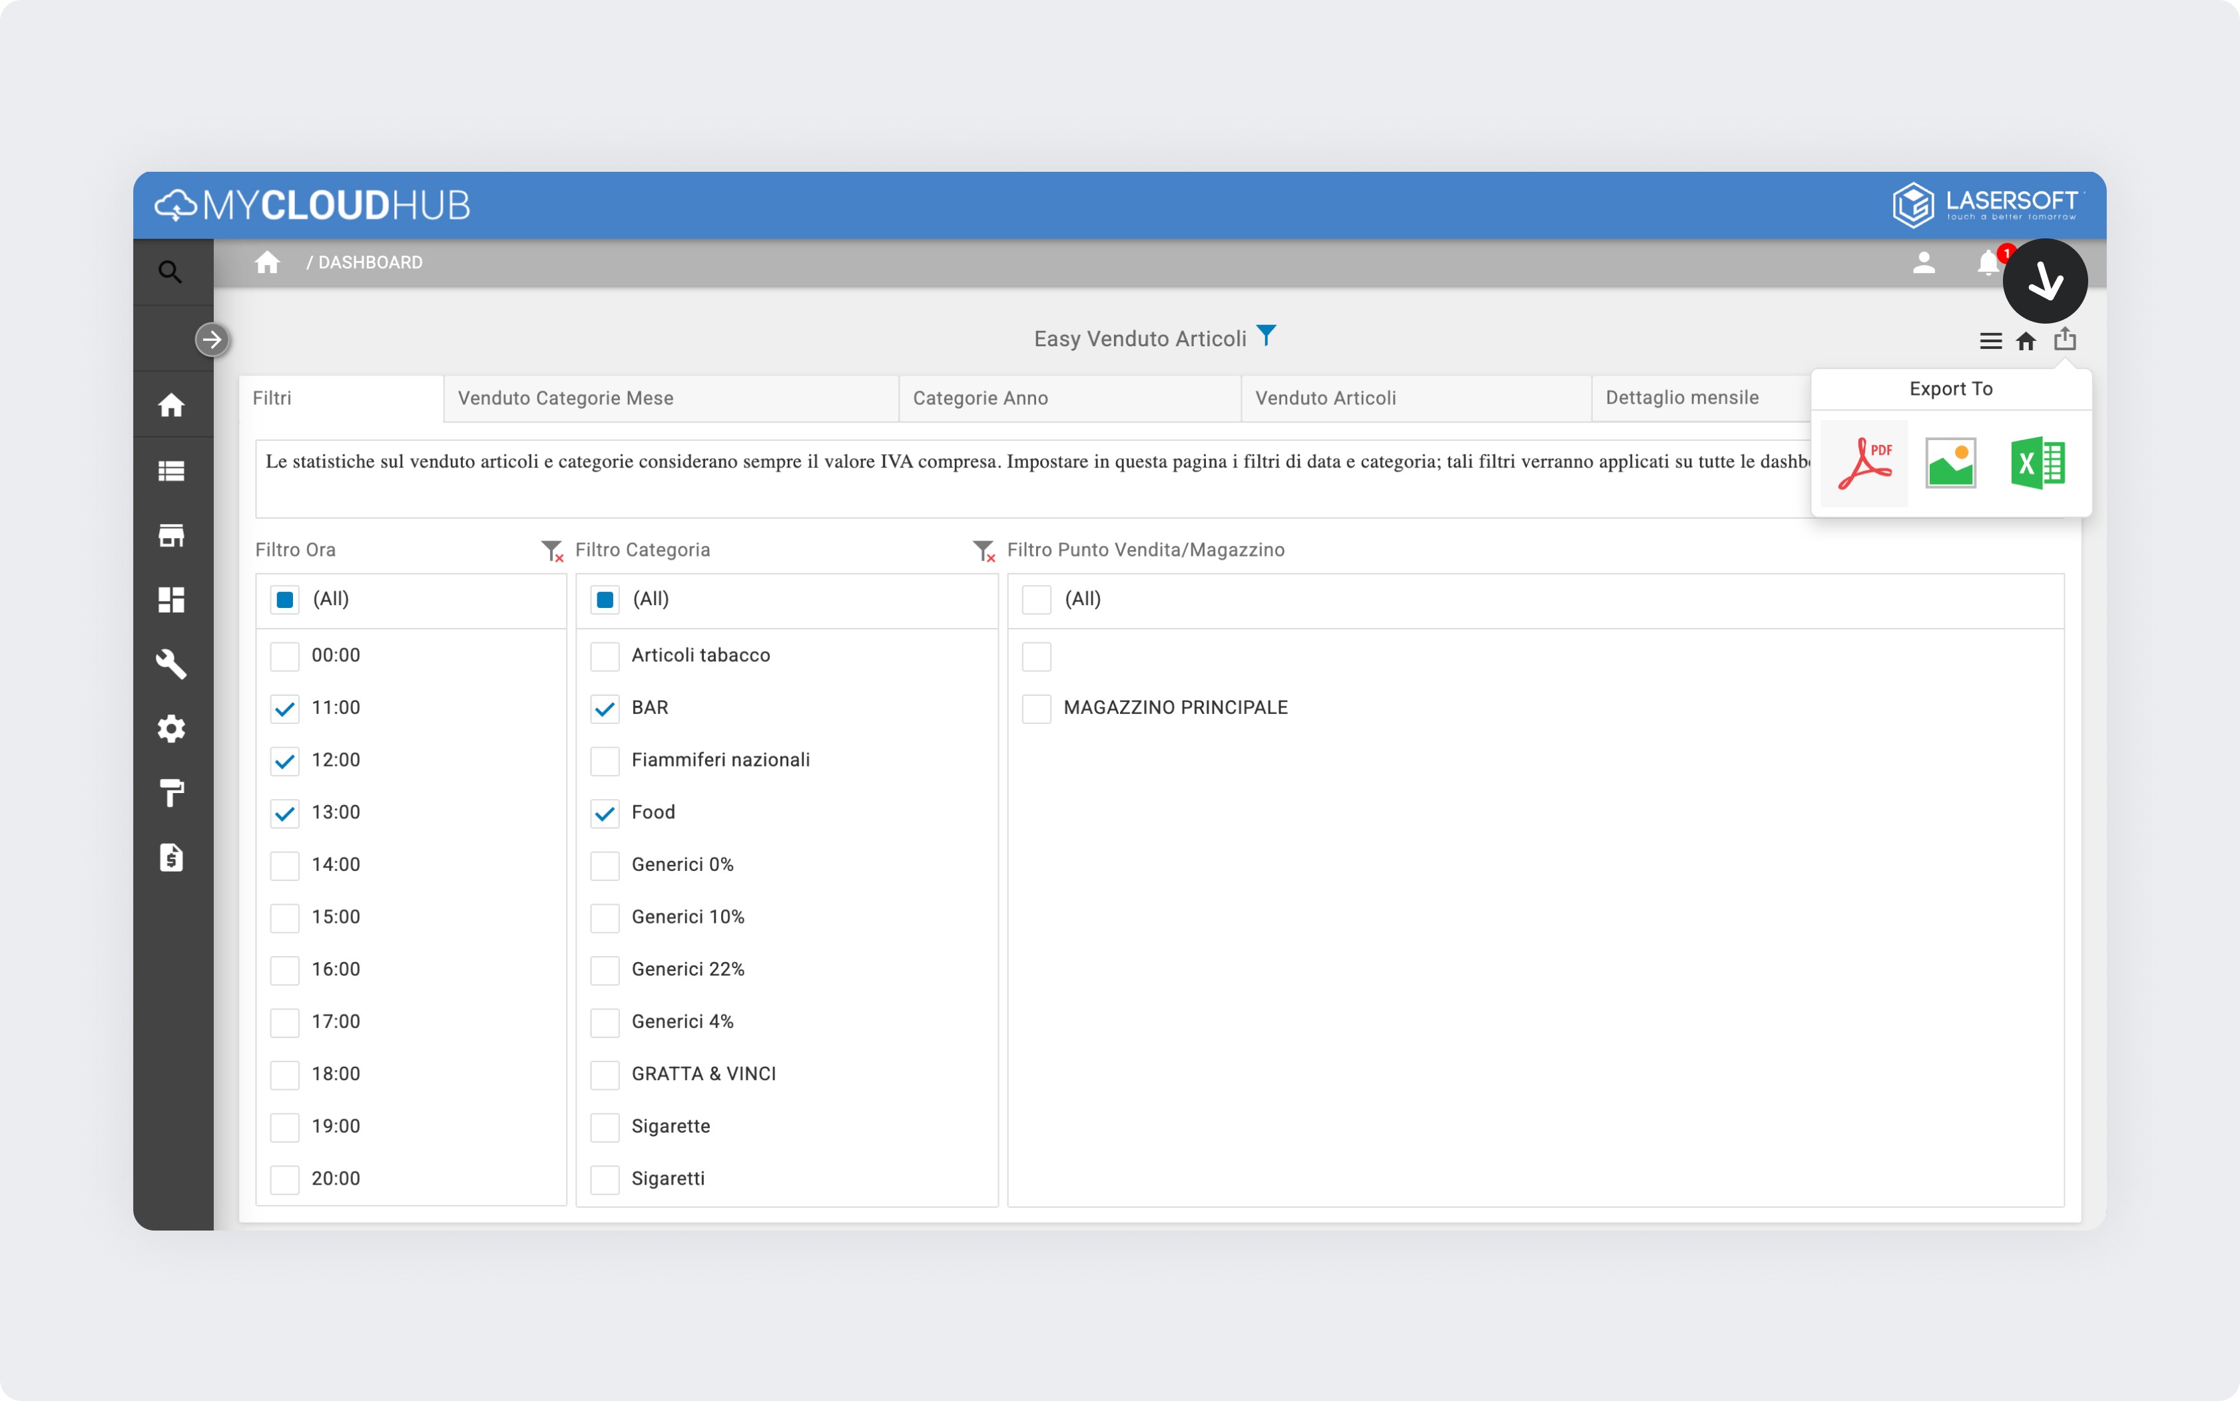Click the share/export icon
Viewport: 2240px width, 1401px height.
click(x=2065, y=339)
